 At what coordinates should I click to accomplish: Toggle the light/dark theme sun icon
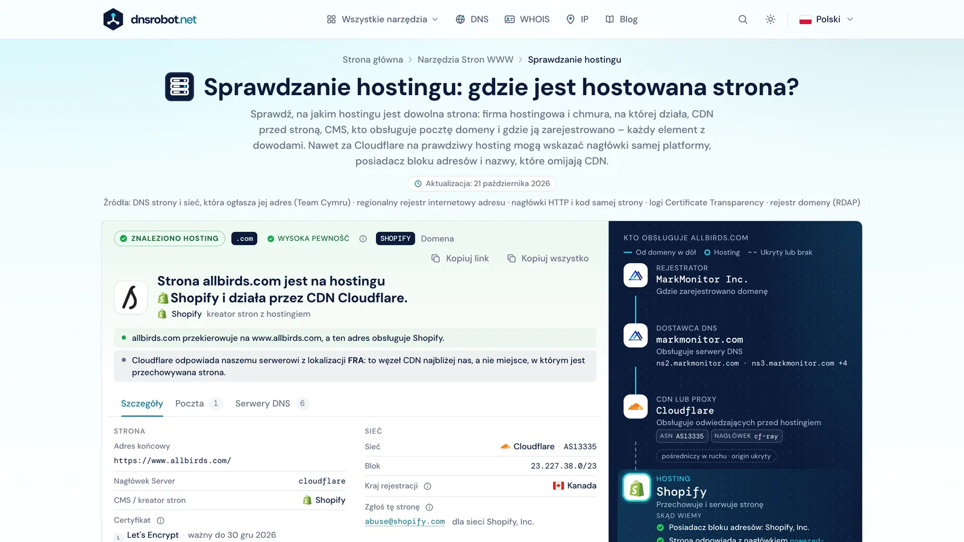(771, 19)
